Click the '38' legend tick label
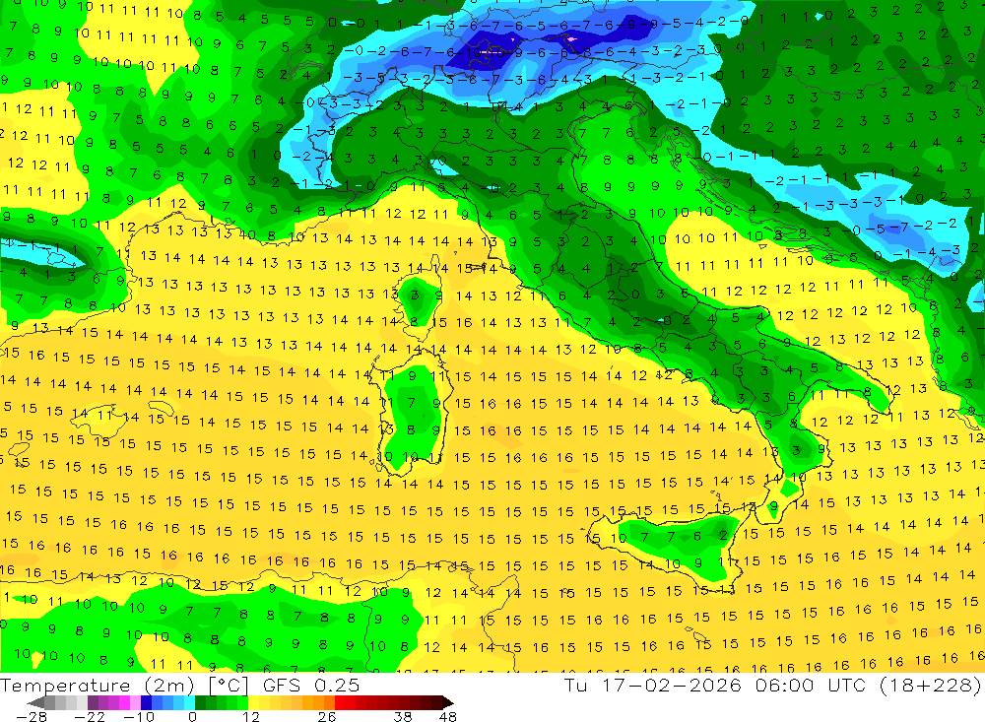985x722 pixels. [403, 716]
